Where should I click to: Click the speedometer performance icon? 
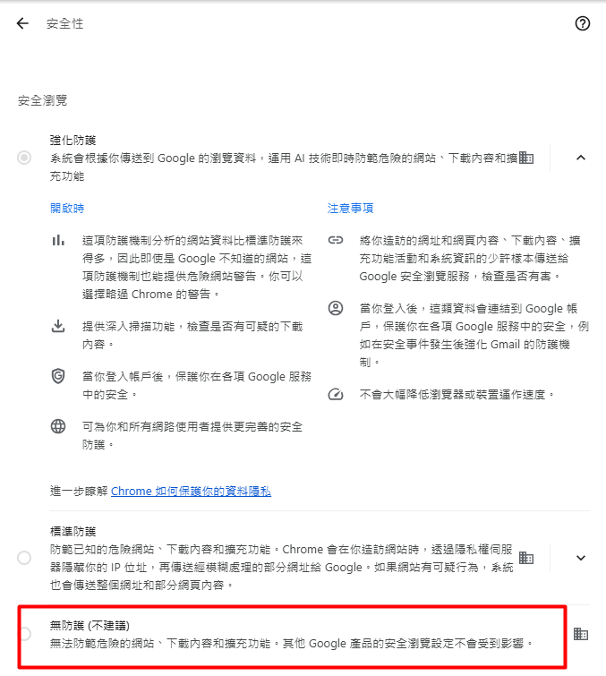coord(336,394)
